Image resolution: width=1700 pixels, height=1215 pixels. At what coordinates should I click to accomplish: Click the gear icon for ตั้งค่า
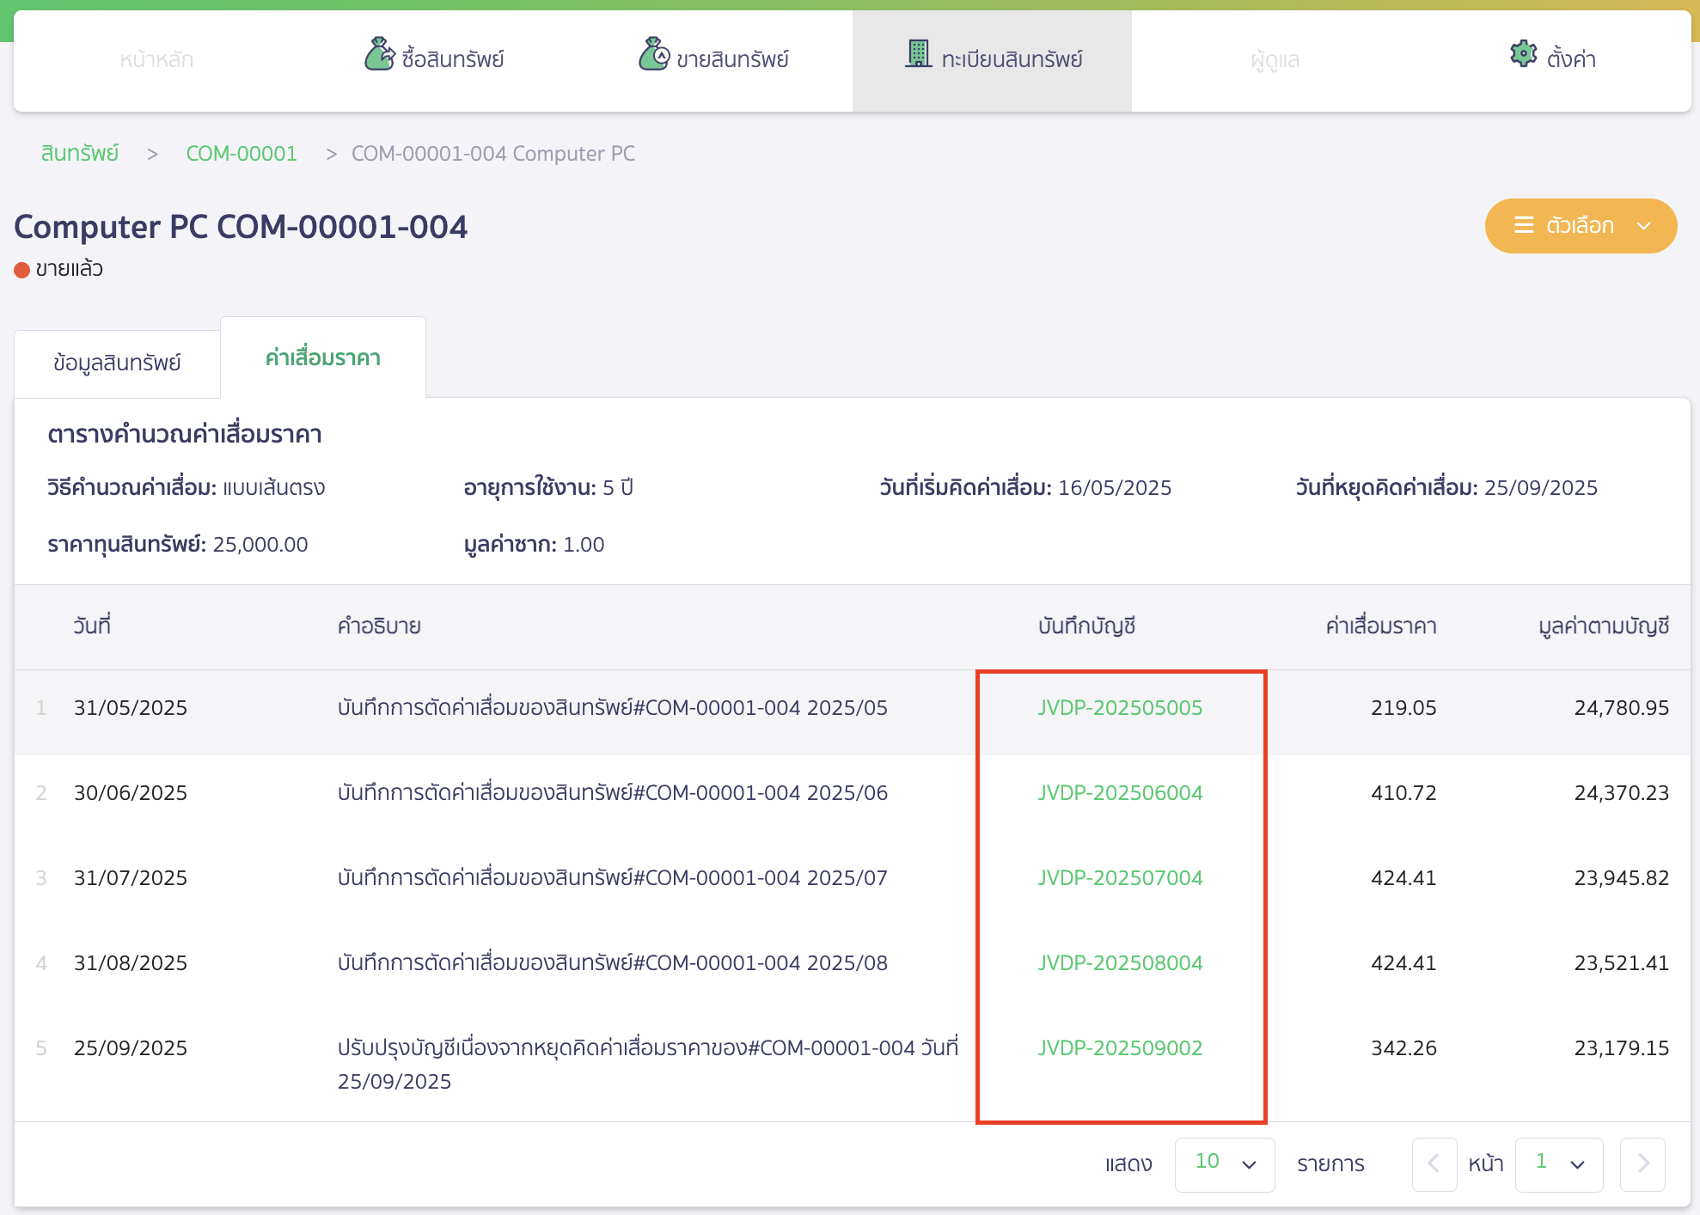(1524, 55)
